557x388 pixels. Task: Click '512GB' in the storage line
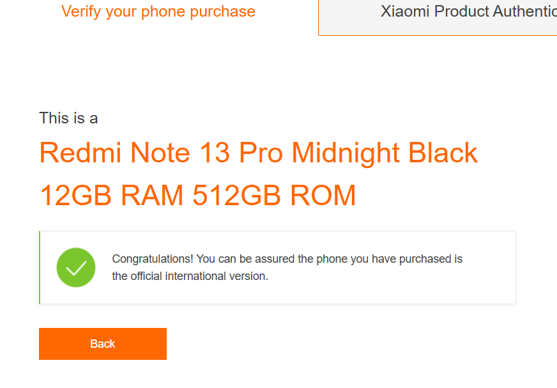pos(236,195)
